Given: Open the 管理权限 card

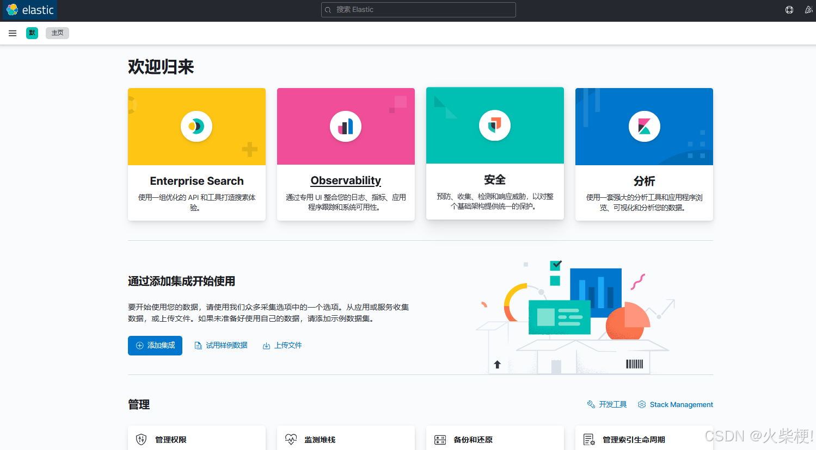Looking at the screenshot, I should point(197,438).
